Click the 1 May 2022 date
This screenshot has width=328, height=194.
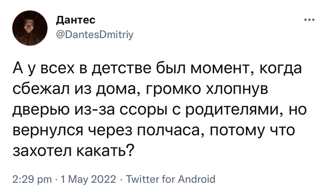[x=88, y=179]
